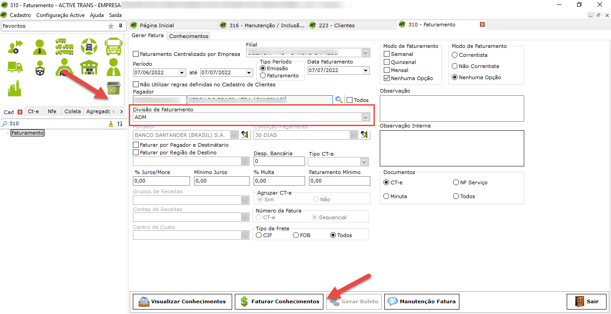The image size is (611, 314).
Task: Click the truck fleet favorite icon
Action: click(64, 46)
